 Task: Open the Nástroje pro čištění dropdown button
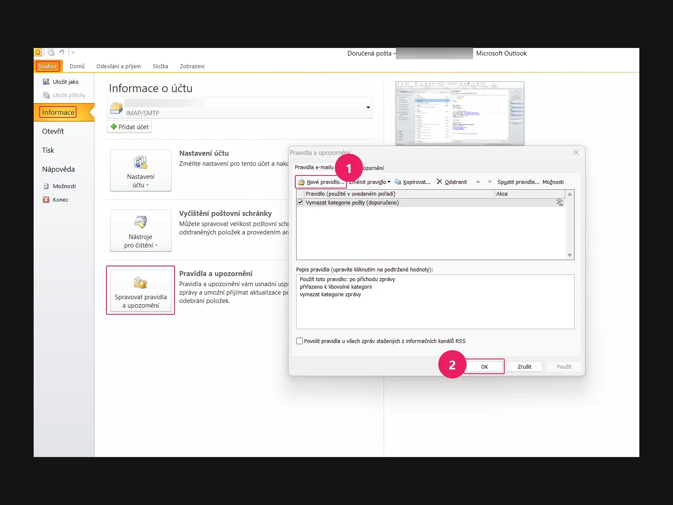(141, 231)
